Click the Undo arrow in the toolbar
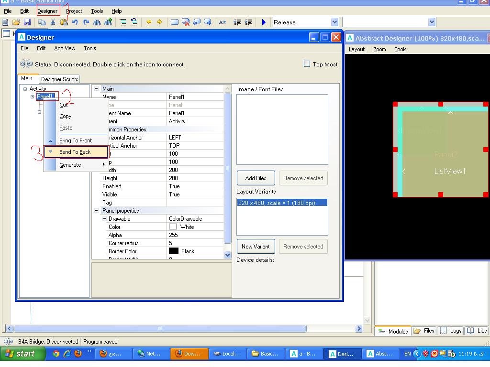 pyautogui.click(x=75, y=22)
